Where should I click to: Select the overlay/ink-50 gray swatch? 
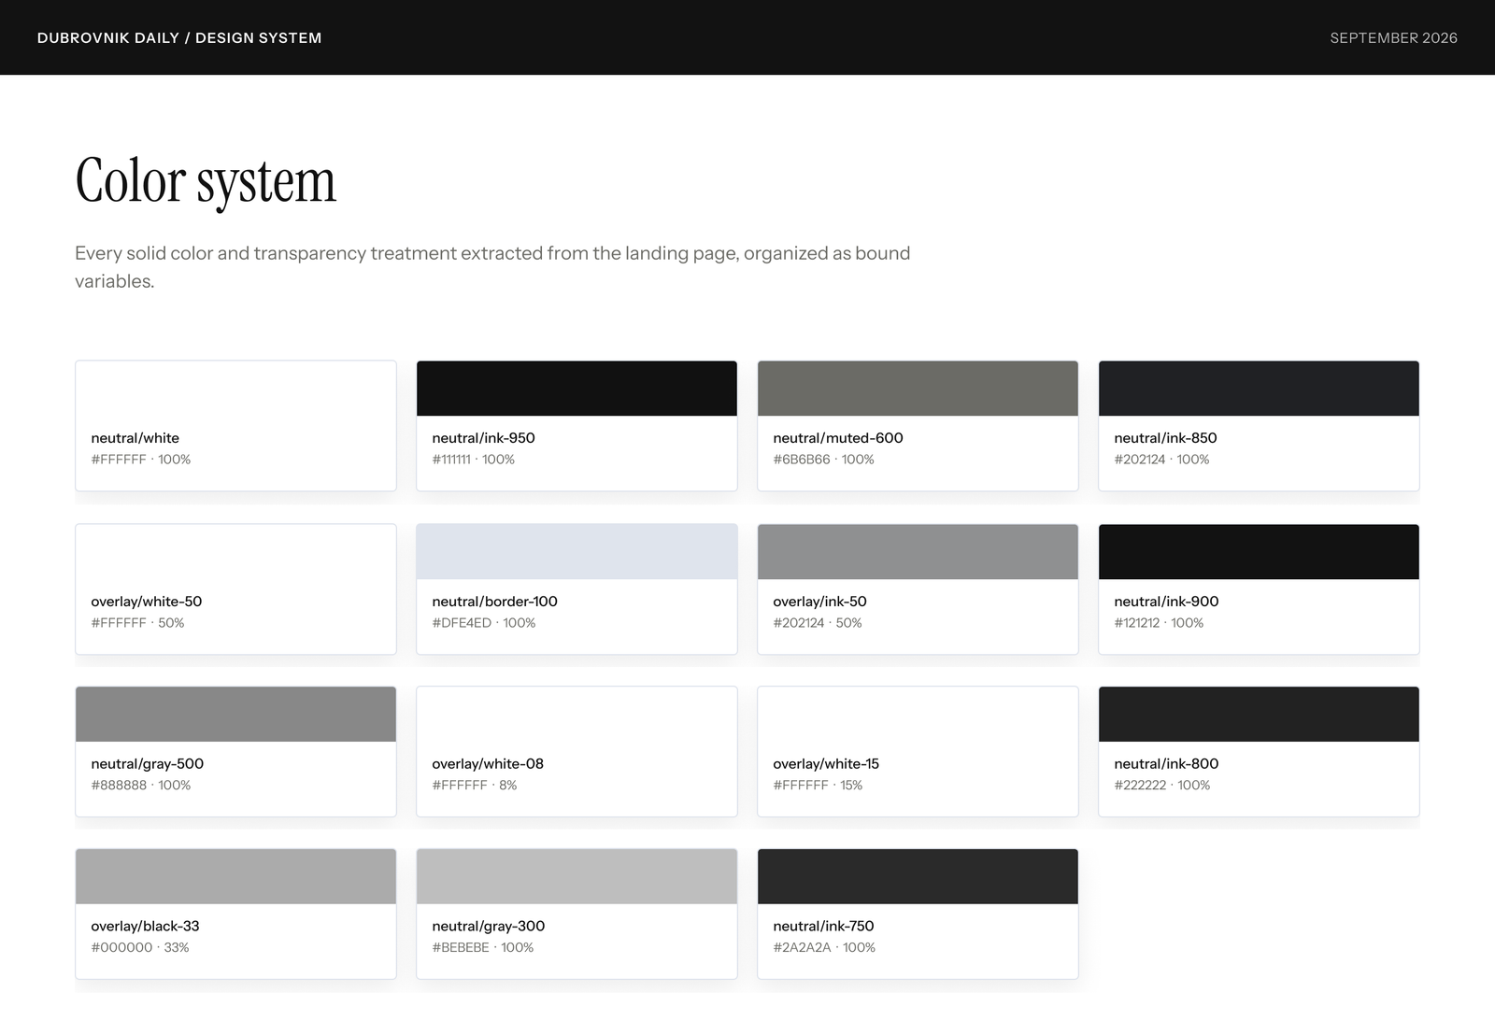coord(918,551)
